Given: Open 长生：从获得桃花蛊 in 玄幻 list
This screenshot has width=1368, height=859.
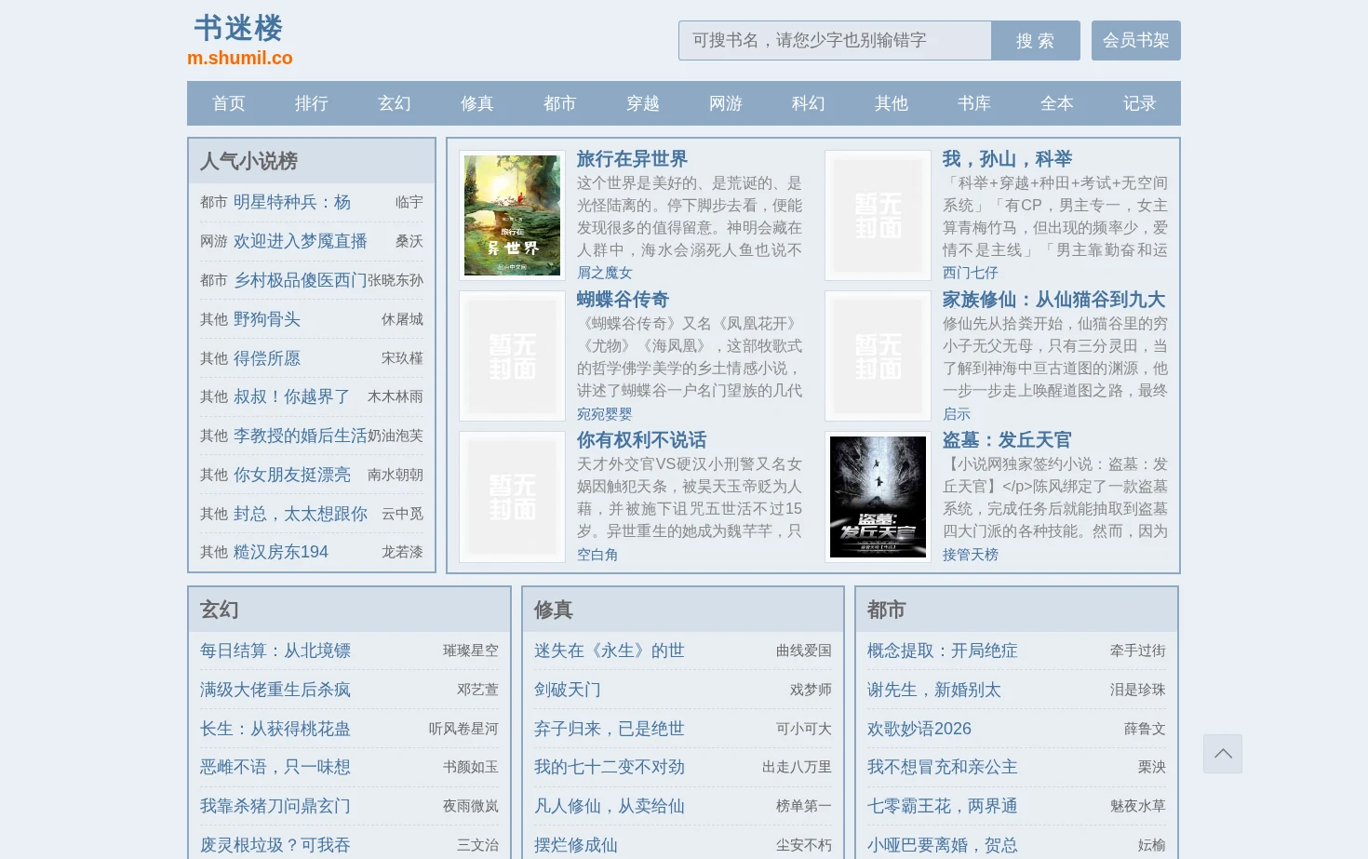Looking at the screenshot, I should (275, 729).
